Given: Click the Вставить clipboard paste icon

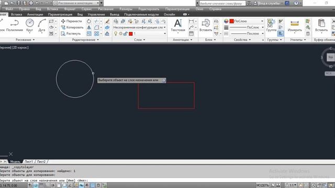Looking at the screenshot, I should (321, 26).
